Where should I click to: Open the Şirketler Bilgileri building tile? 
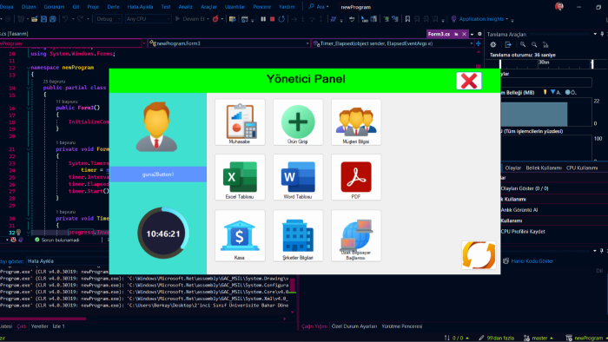(x=298, y=236)
